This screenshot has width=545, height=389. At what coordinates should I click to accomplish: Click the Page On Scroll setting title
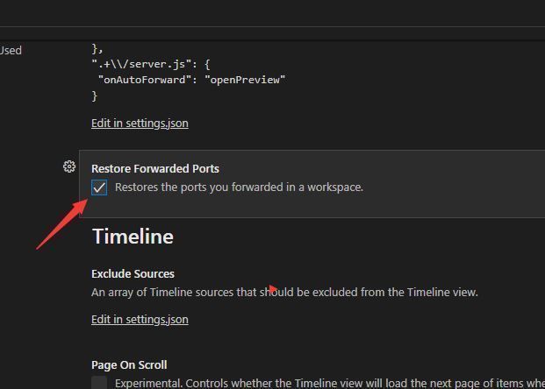129,364
